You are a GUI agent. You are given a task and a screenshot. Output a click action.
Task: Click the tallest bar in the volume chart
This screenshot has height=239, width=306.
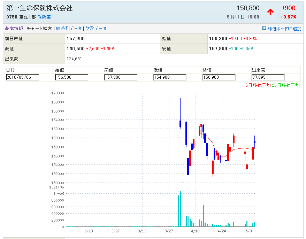click(180, 209)
